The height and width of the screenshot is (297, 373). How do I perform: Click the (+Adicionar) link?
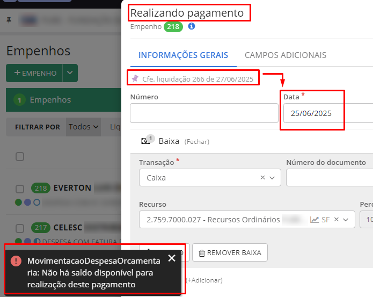[204, 280]
